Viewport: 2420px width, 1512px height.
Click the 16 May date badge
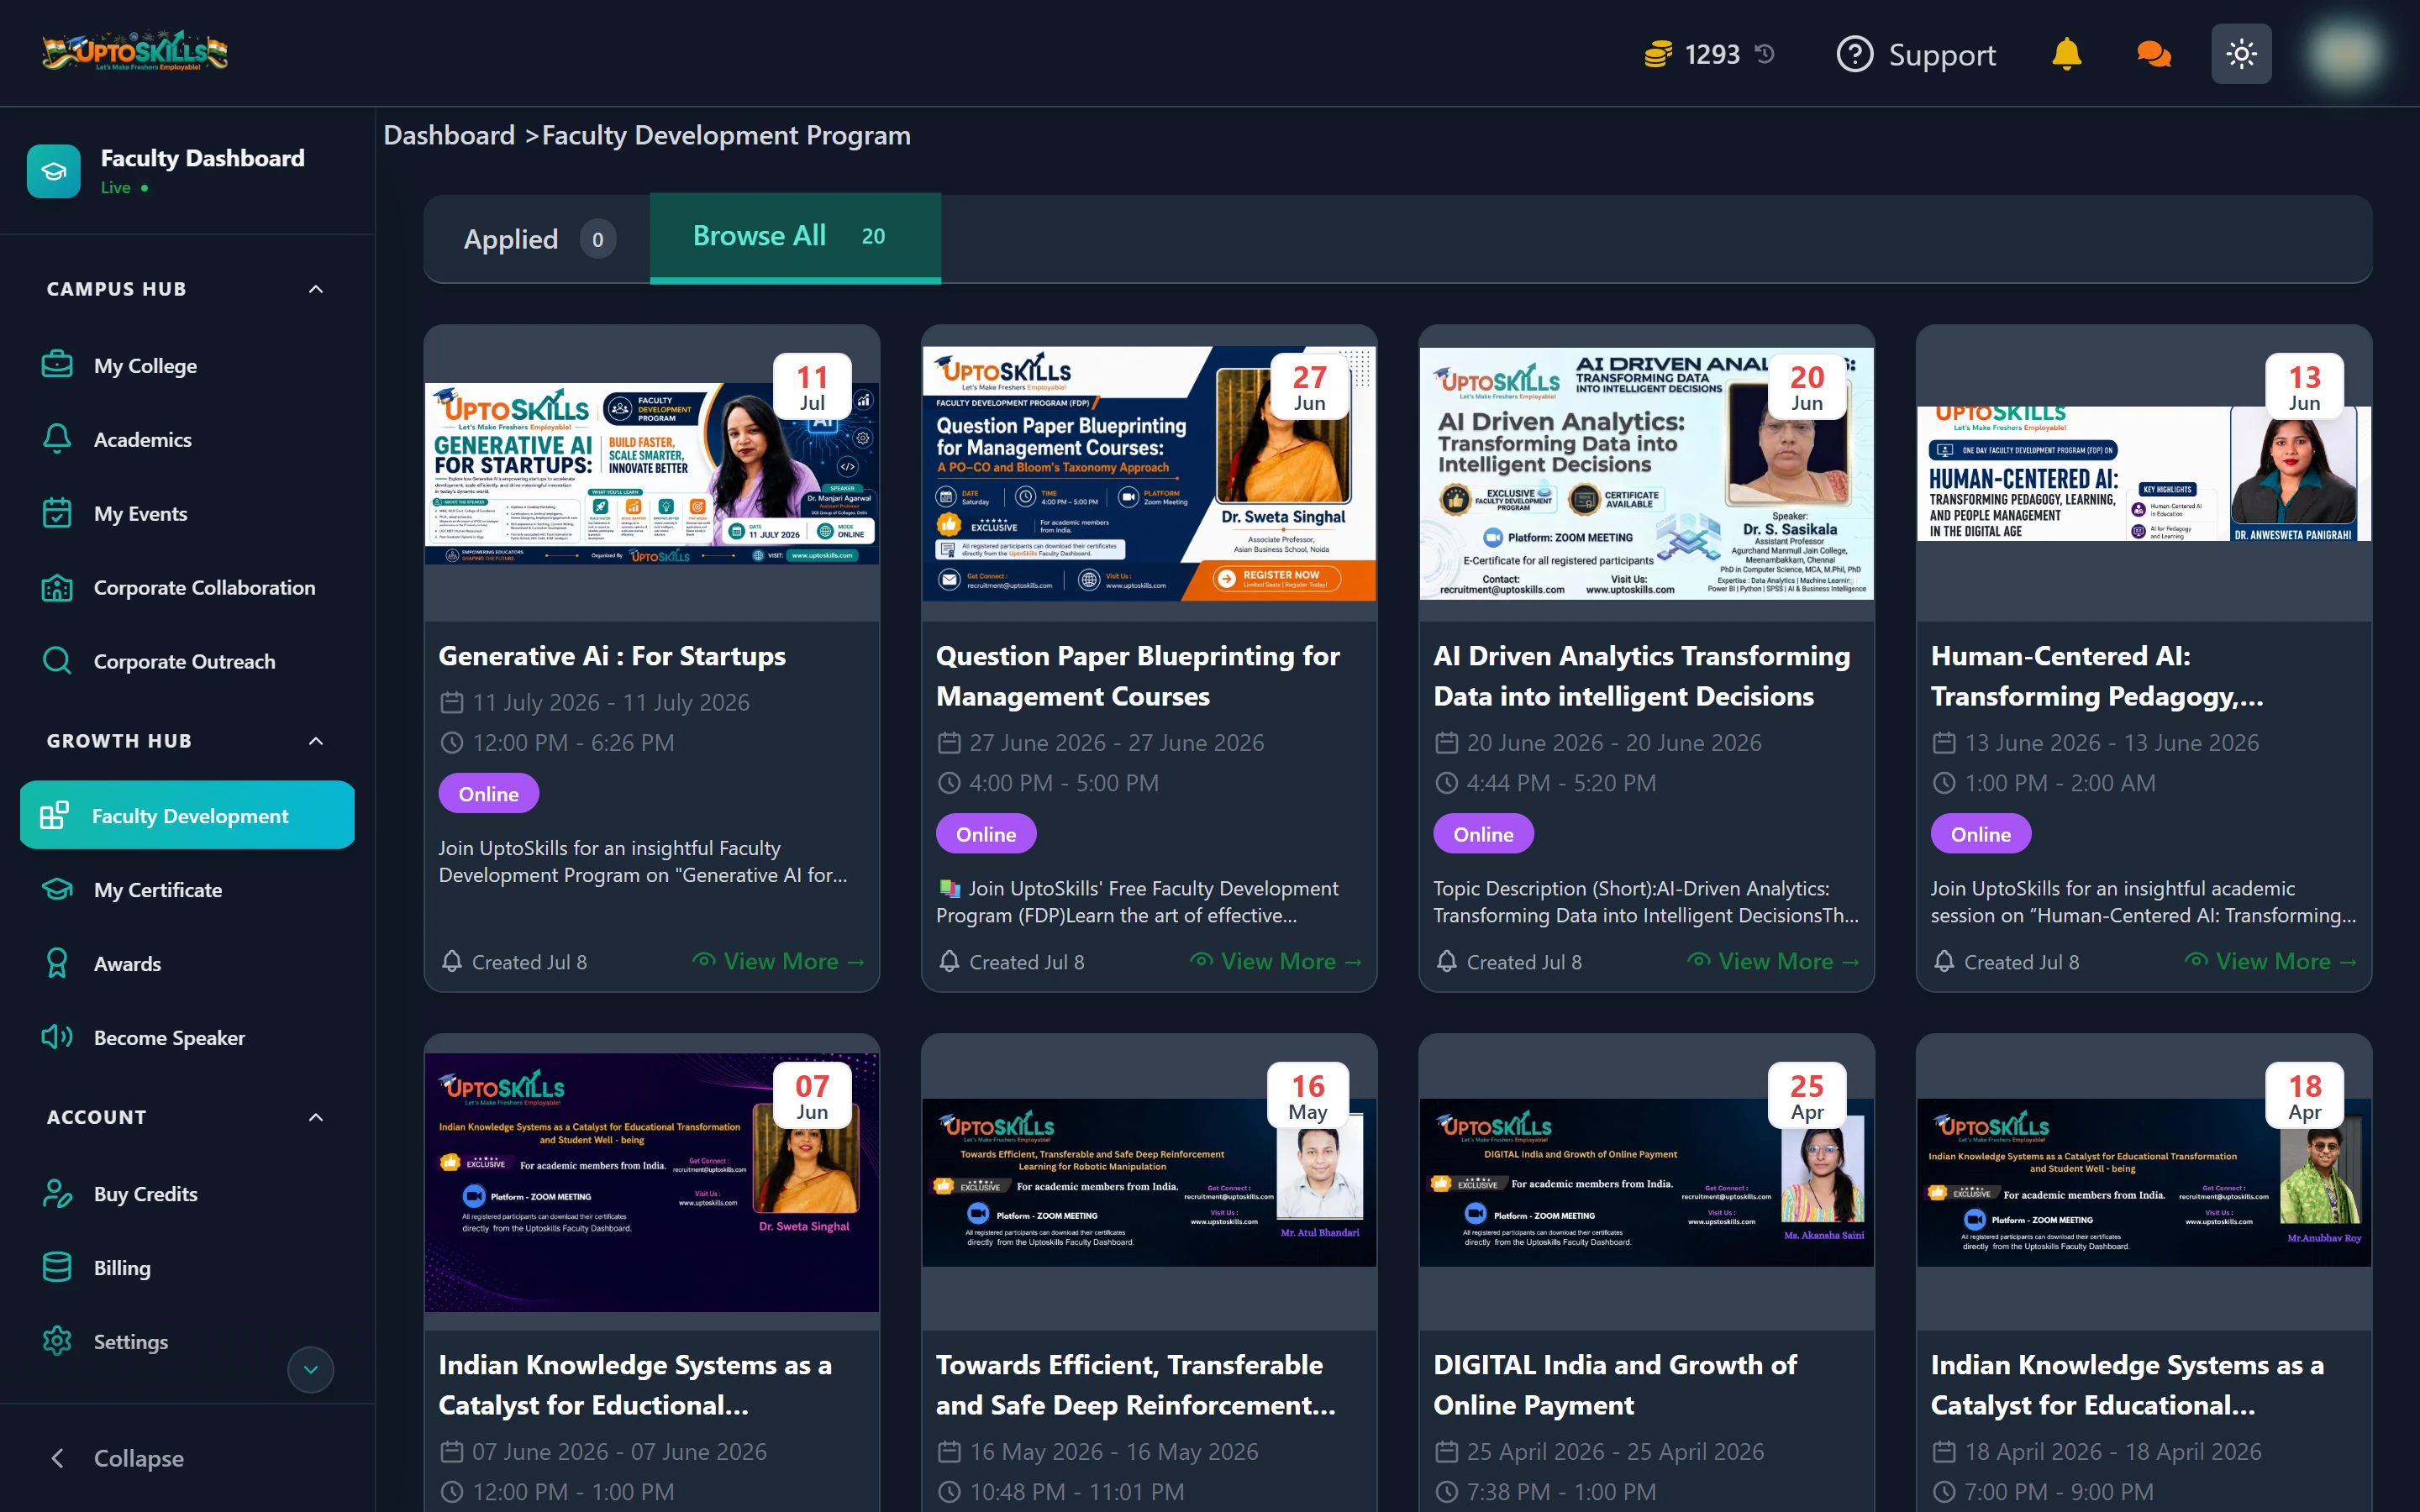click(x=1308, y=1096)
